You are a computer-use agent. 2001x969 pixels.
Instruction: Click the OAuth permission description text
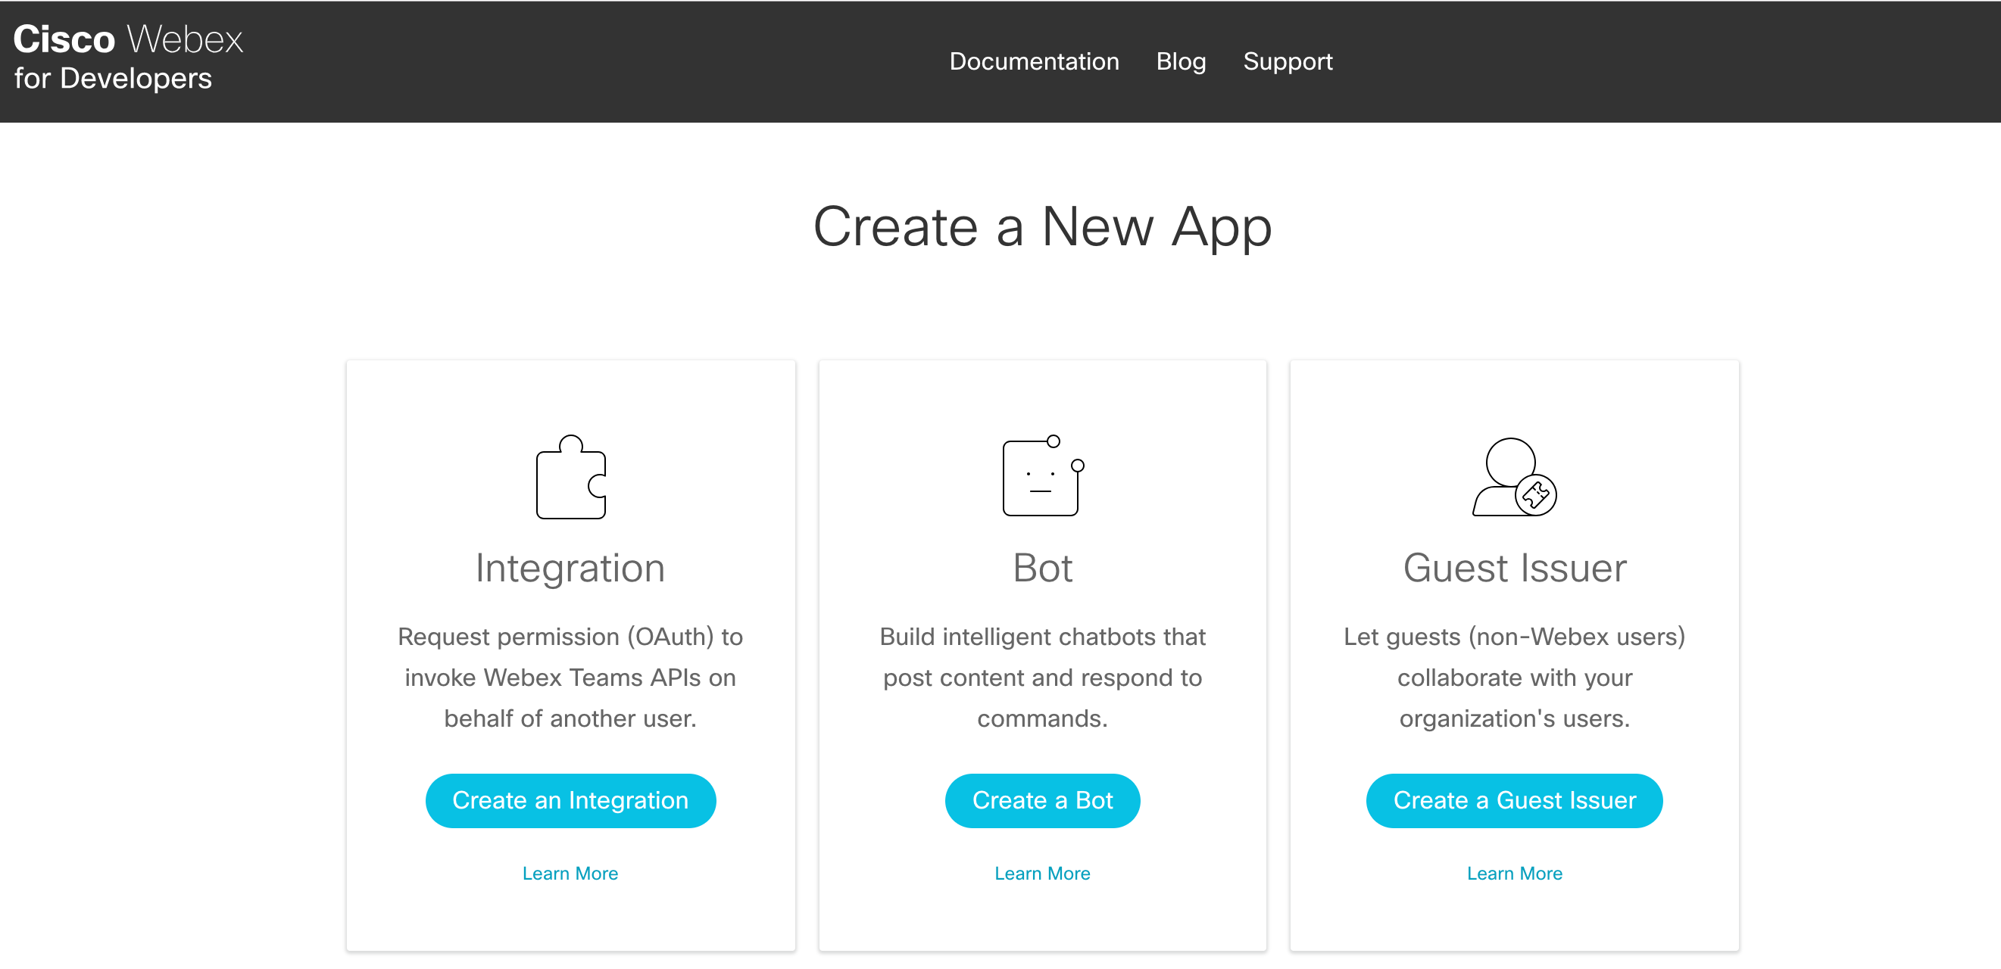(570, 677)
